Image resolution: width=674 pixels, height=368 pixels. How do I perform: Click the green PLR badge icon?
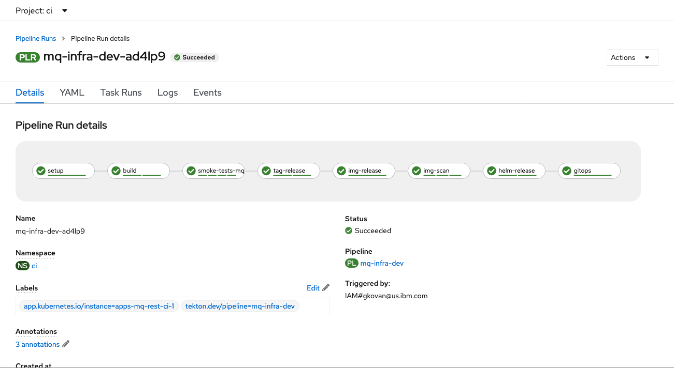pos(27,57)
